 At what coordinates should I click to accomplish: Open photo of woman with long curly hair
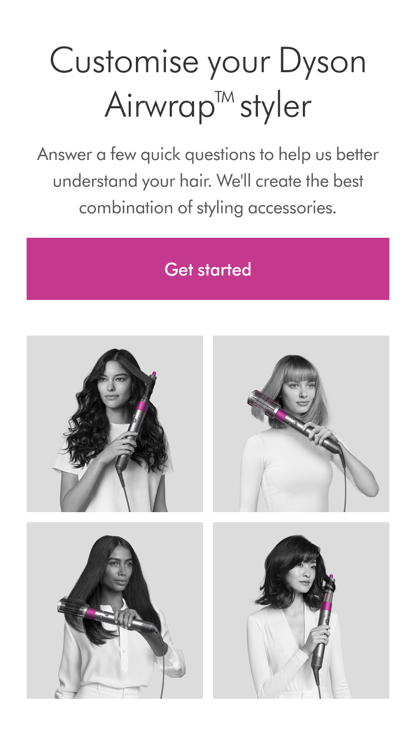coord(115,424)
